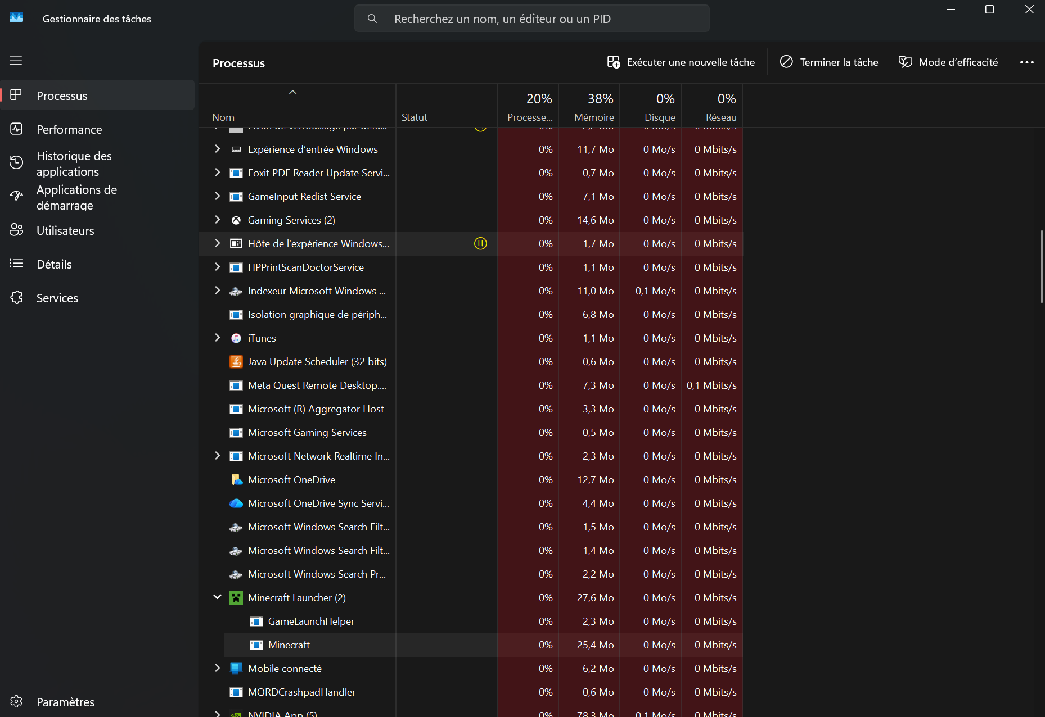
Task: Sort by the Processeur column header
Action: coord(528,106)
